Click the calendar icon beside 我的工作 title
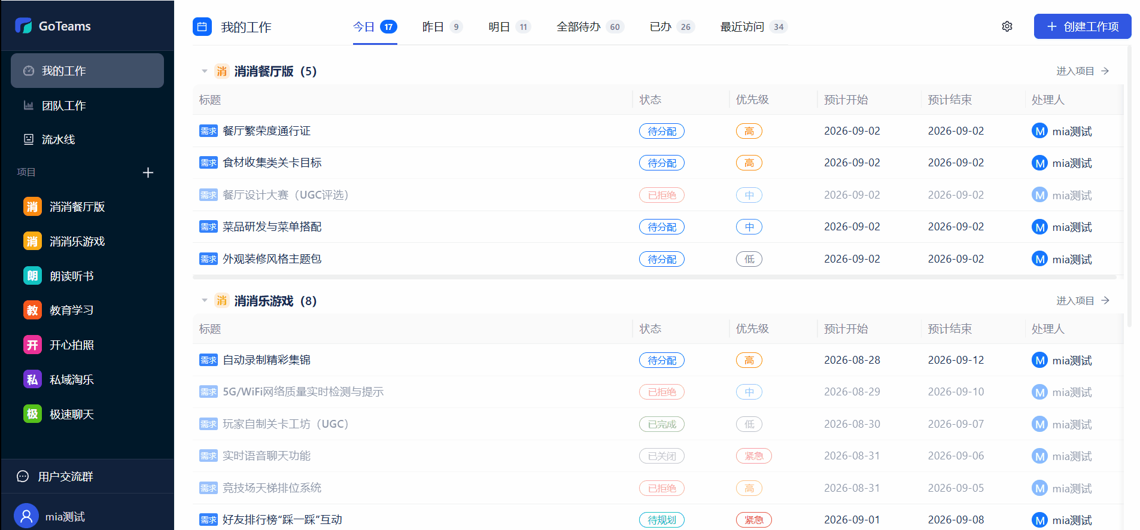Image resolution: width=1140 pixels, height=530 pixels. (202, 26)
